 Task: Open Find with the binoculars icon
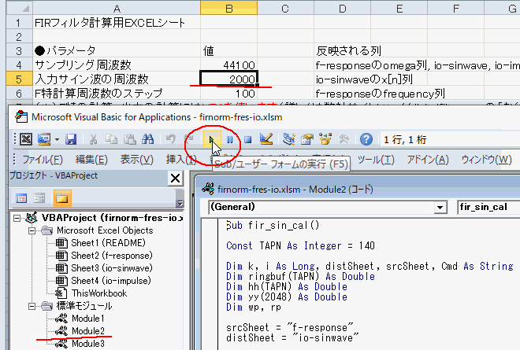pyautogui.click(x=147, y=139)
